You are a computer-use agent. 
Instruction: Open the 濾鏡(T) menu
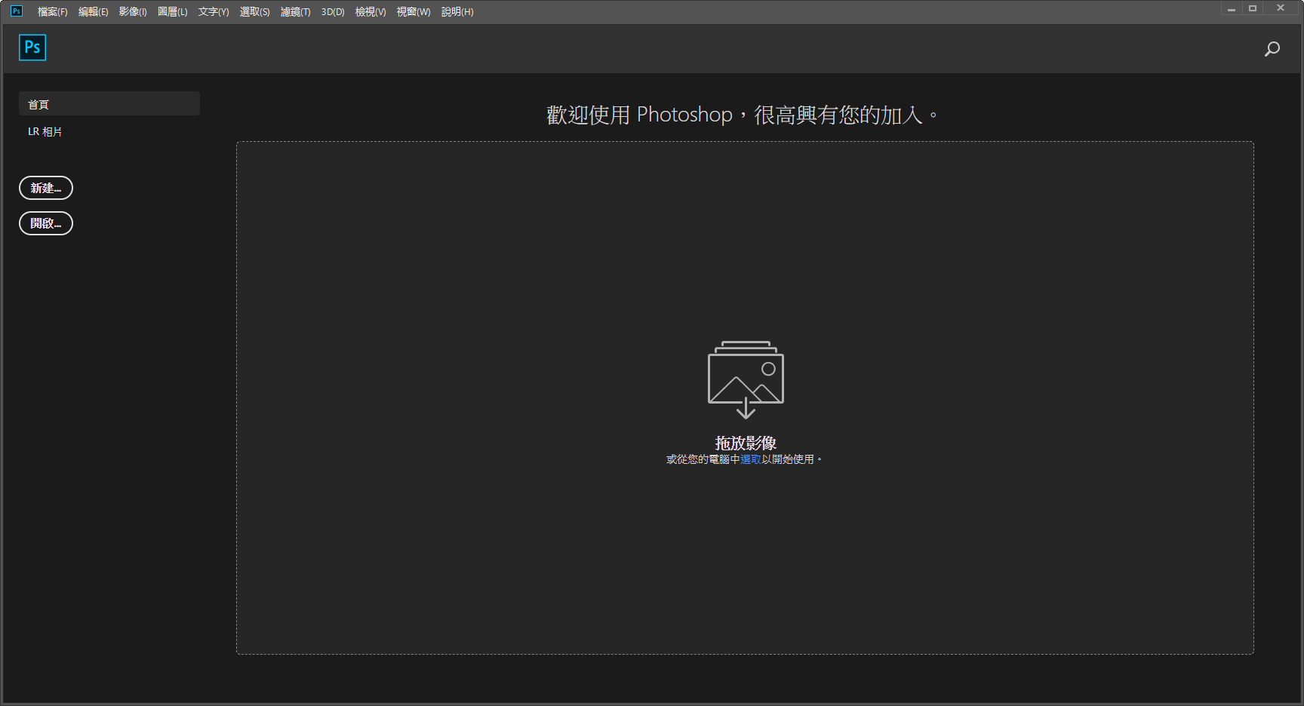click(296, 11)
